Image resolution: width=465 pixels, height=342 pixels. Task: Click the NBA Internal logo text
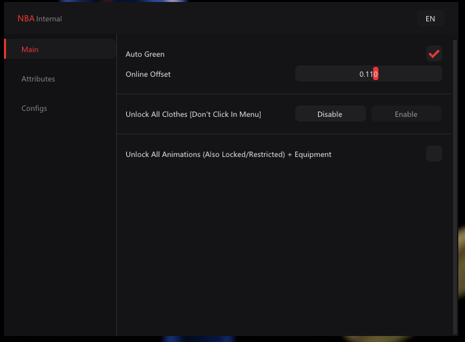[39, 19]
